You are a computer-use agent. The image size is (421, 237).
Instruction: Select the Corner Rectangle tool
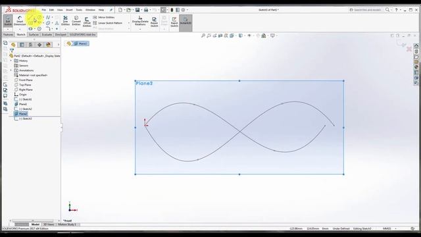[31, 23]
